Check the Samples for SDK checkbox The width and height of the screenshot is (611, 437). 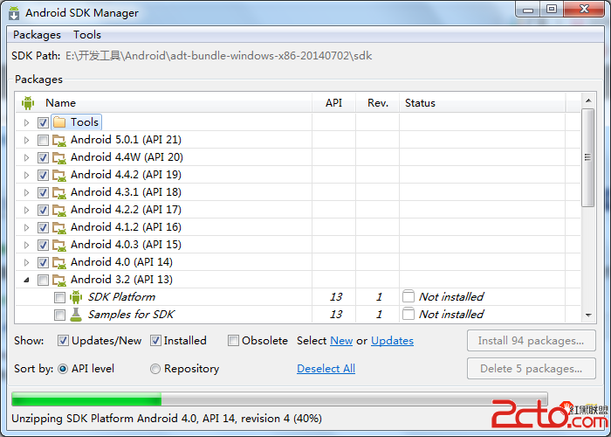[x=59, y=315]
